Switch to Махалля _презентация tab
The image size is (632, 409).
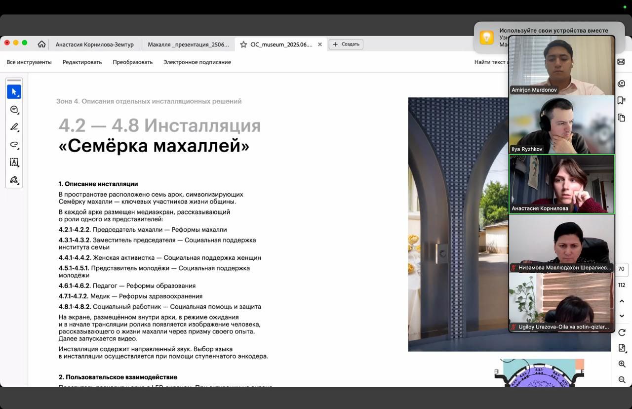pos(188,44)
